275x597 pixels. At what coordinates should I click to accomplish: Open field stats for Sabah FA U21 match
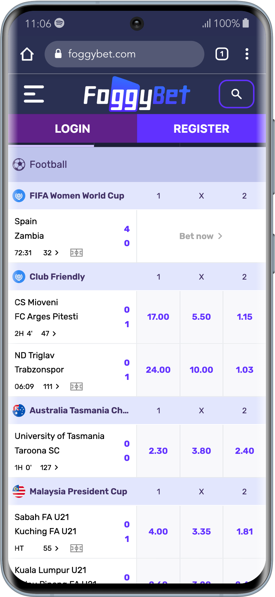[x=76, y=548]
